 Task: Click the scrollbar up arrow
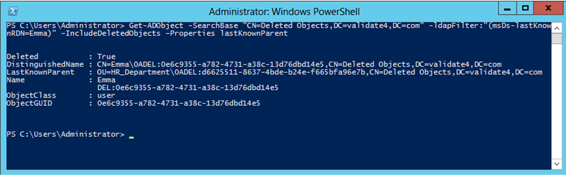click(x=556, y=26)
